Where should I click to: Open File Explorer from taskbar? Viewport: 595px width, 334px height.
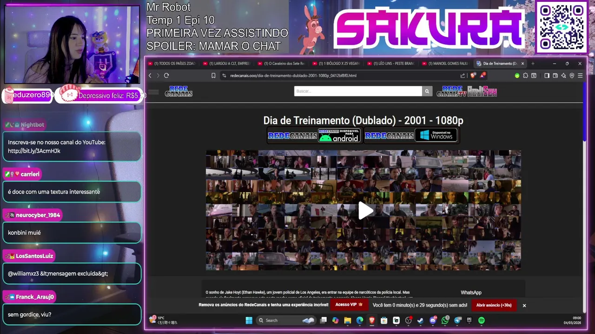347,320
